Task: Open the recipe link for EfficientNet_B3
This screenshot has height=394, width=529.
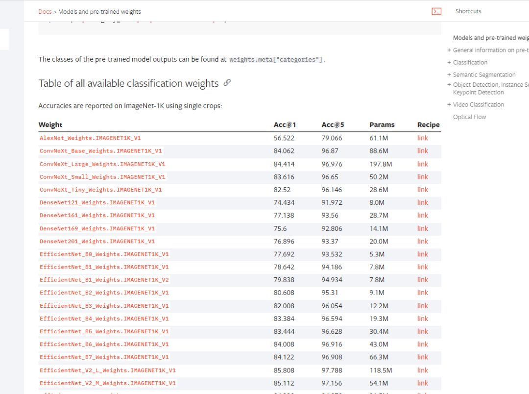Action: 422,306
